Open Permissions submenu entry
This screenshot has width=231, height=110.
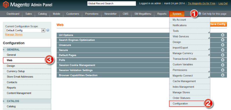click(190, 70)
